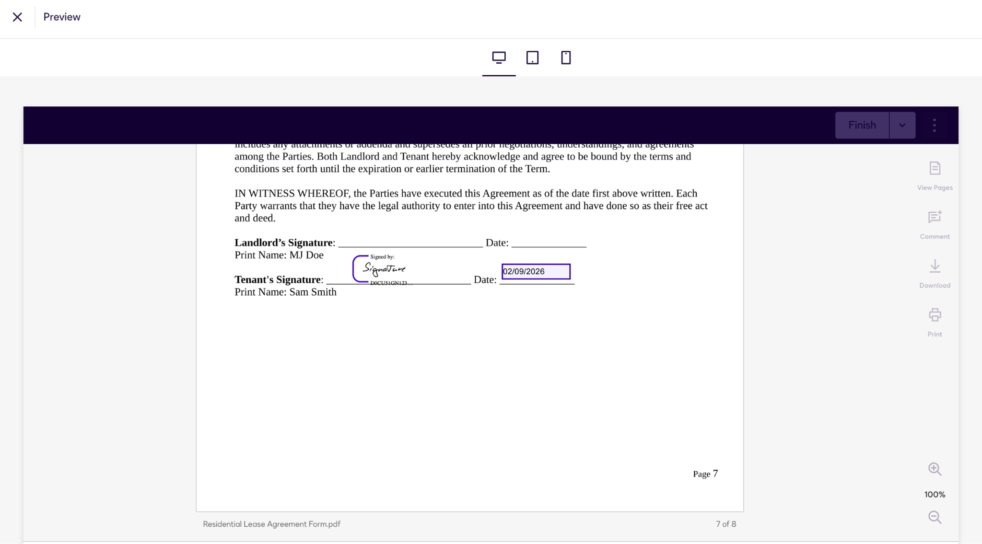Click the 'Print Name: MJ Doe' text
The height and width of the screenshot is (544, 982).
279,255
